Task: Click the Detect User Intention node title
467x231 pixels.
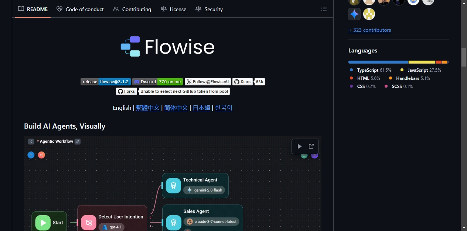Action: coord(121,217)
